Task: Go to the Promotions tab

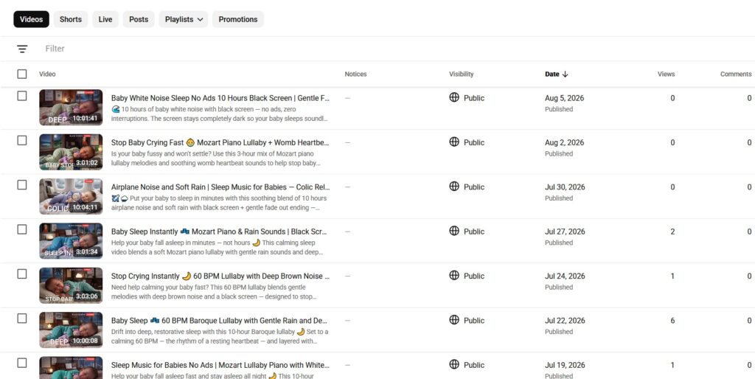Action: tap(238, 19)
